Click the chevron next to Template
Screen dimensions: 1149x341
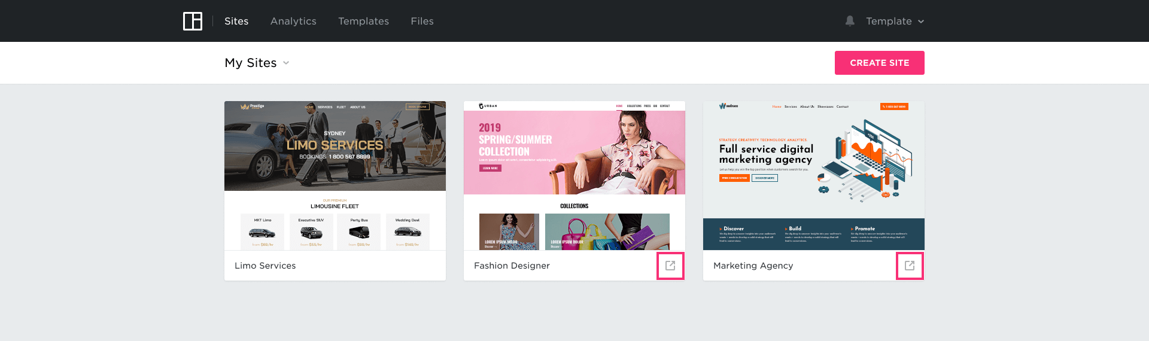[921, 22]
